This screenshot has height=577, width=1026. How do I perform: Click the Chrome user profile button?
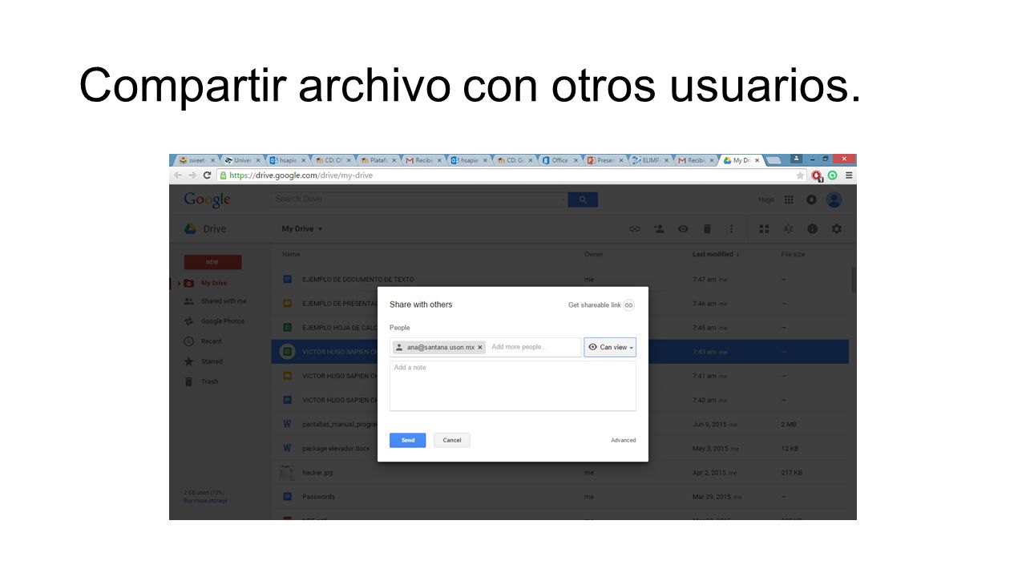(796, 159)
